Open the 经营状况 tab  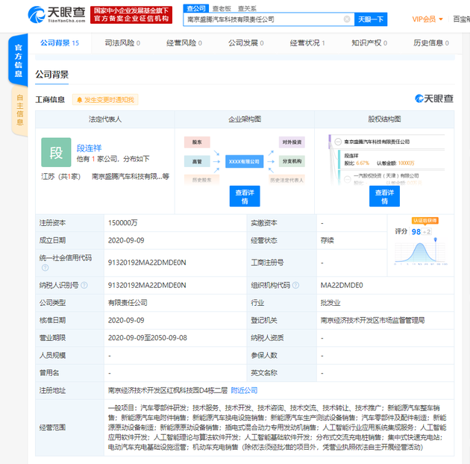point(307,43)
